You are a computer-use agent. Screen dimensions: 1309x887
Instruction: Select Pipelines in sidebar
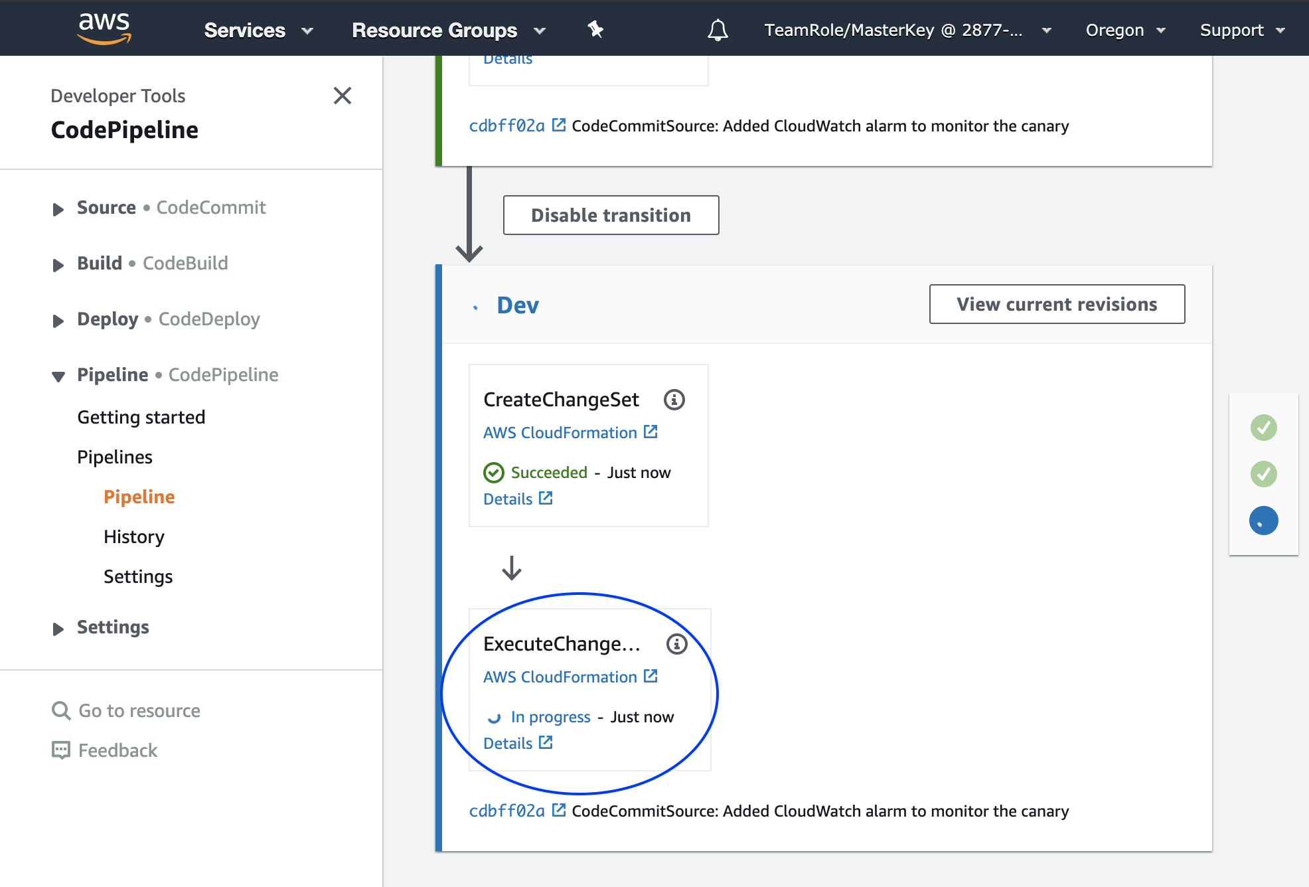115,457
